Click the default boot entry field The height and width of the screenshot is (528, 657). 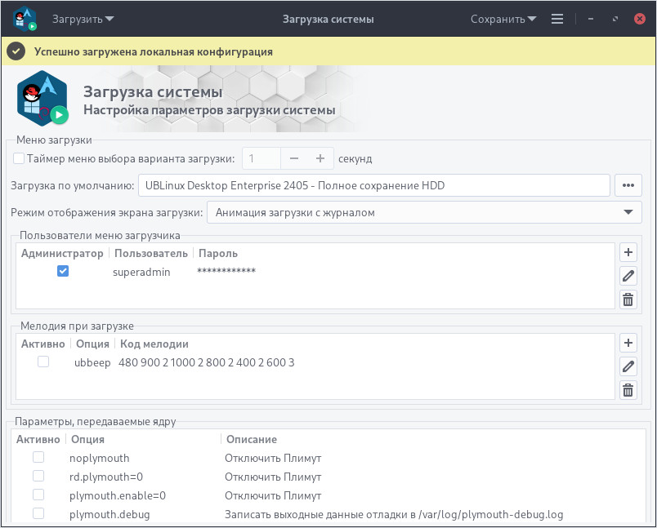pos(373,185)
